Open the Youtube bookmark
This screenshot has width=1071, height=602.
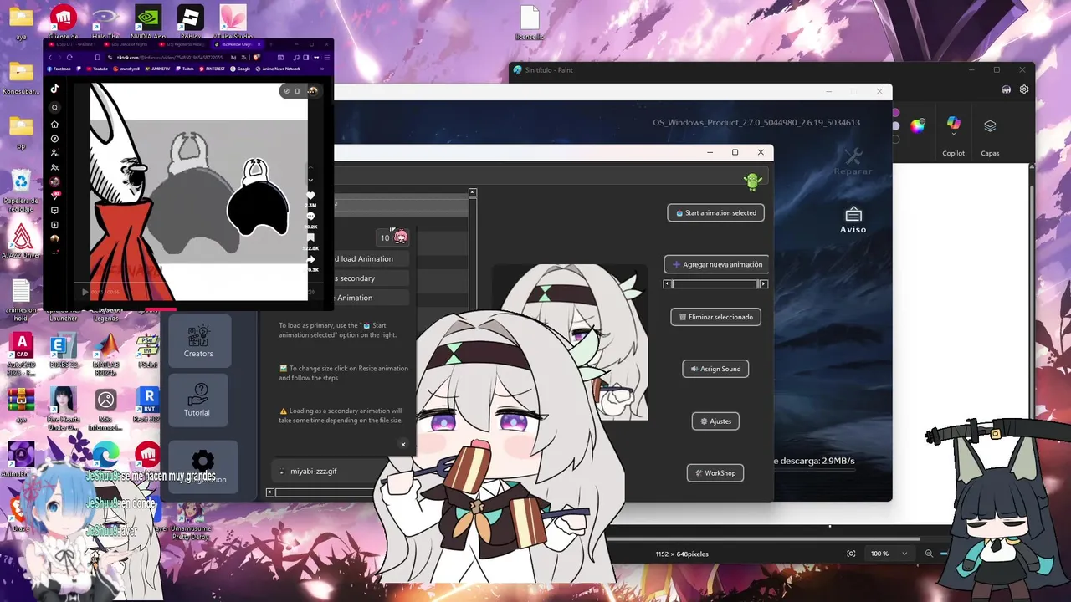pyautogui.click(x=97, y=69)
